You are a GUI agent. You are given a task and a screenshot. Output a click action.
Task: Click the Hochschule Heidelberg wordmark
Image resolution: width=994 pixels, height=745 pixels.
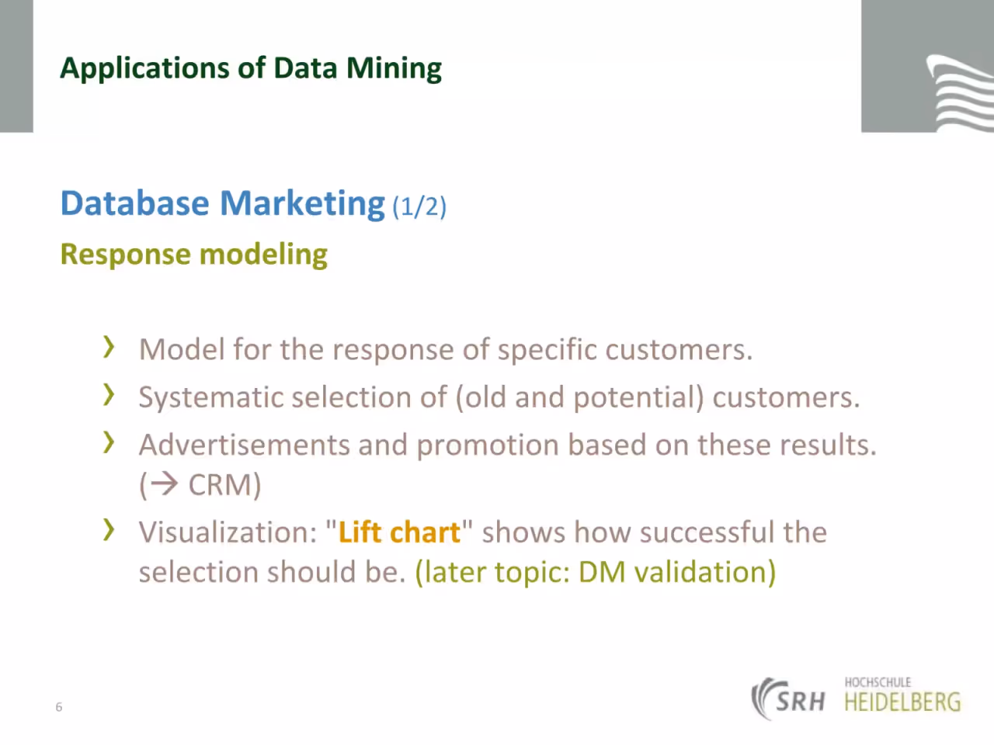902,695
